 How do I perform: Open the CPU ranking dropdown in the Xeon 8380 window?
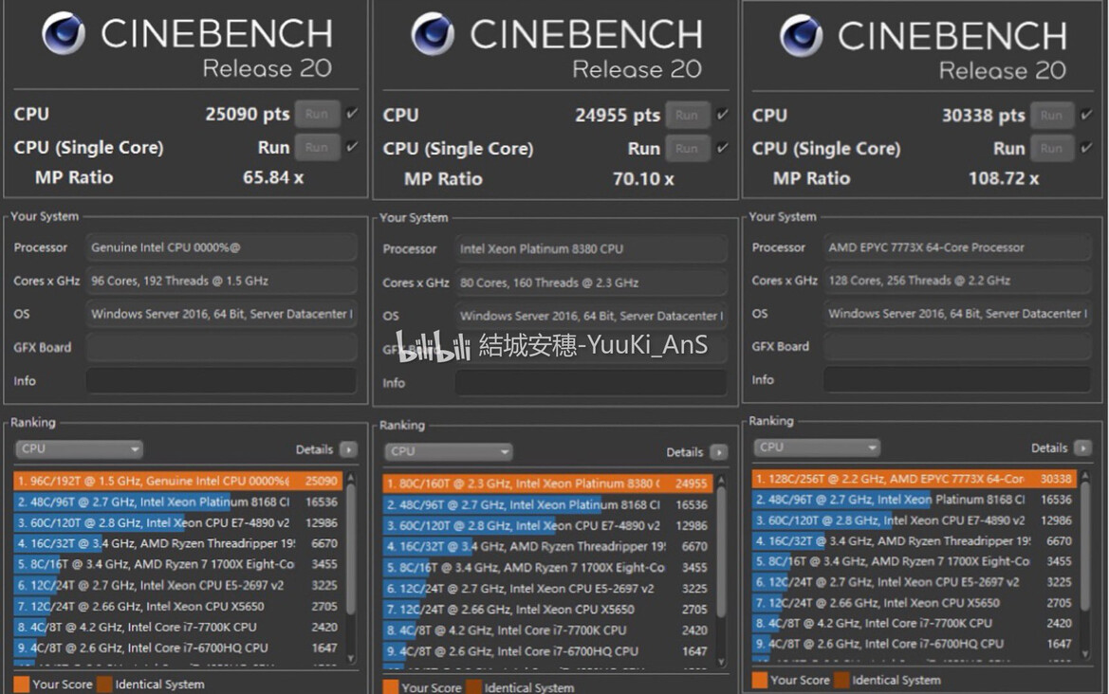click(x=449, y=451)
